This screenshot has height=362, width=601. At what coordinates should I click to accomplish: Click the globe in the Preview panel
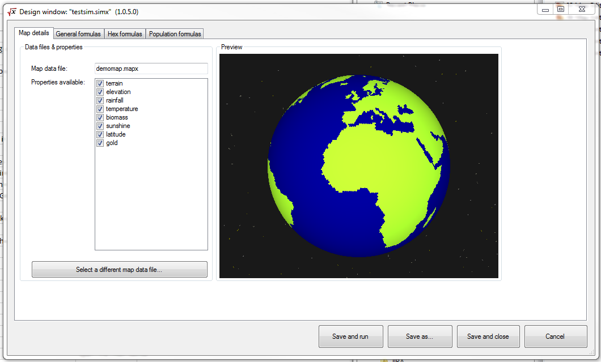pyautogui.click(x=359, y=165)
